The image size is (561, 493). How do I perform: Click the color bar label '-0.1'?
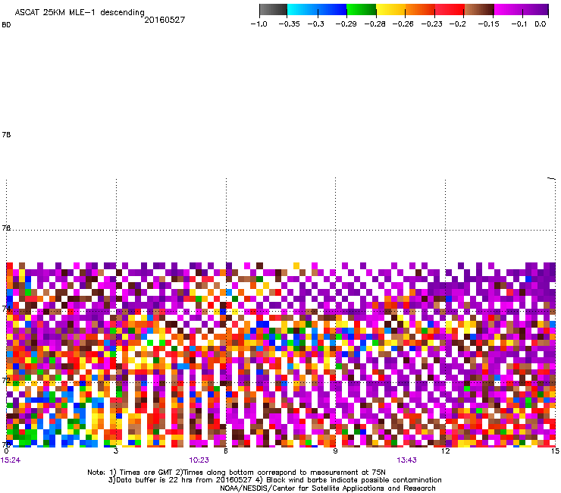tap(519, 24)
